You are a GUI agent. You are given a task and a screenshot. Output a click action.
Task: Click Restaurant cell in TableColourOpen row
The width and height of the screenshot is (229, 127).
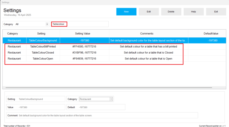(x=14, y=59)
